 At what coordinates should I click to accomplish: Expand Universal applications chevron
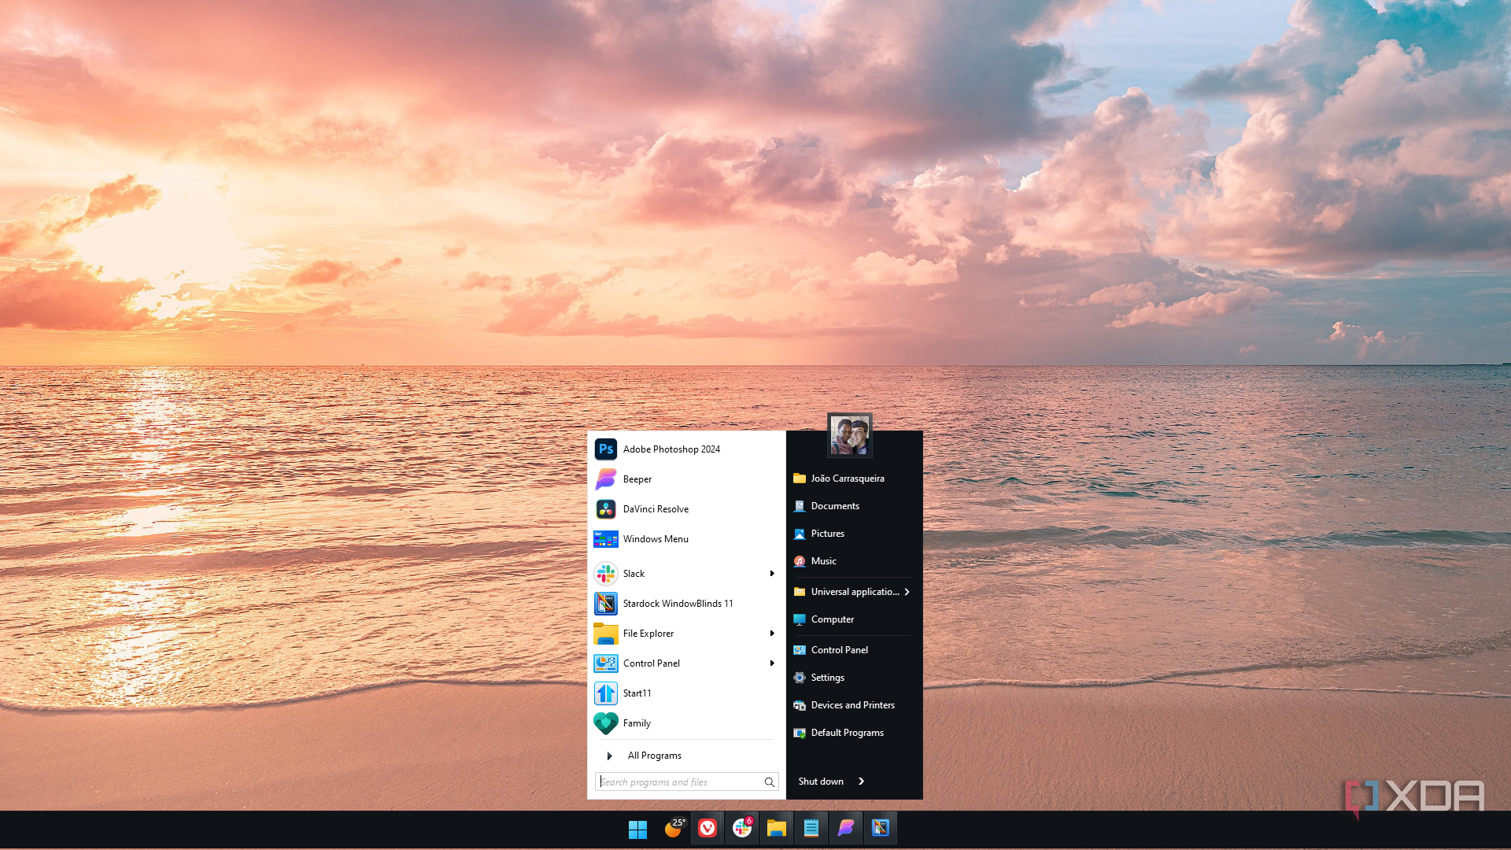coord(907,592)
